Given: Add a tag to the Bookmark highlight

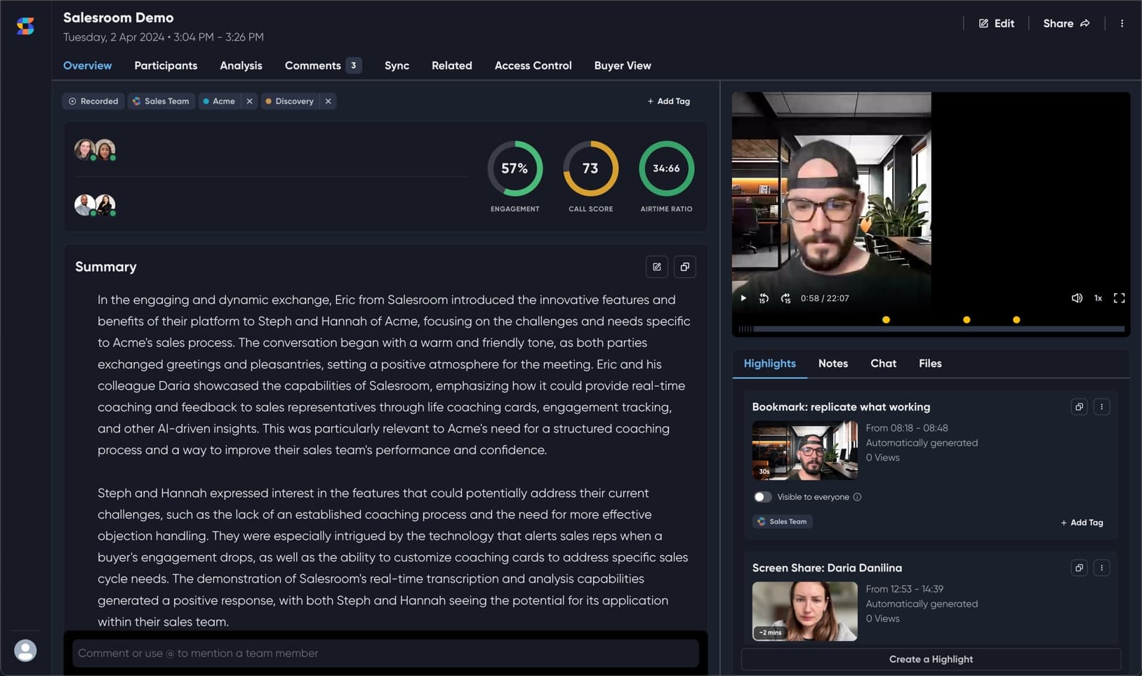Looking at the screenshot, I should [x=1082, y=522].
